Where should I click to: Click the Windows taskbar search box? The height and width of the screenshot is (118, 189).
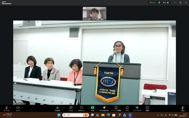point(76,115)
